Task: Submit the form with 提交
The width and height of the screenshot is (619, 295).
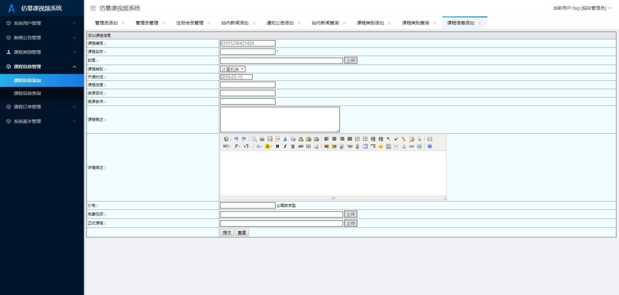Action: pos(228,232)
